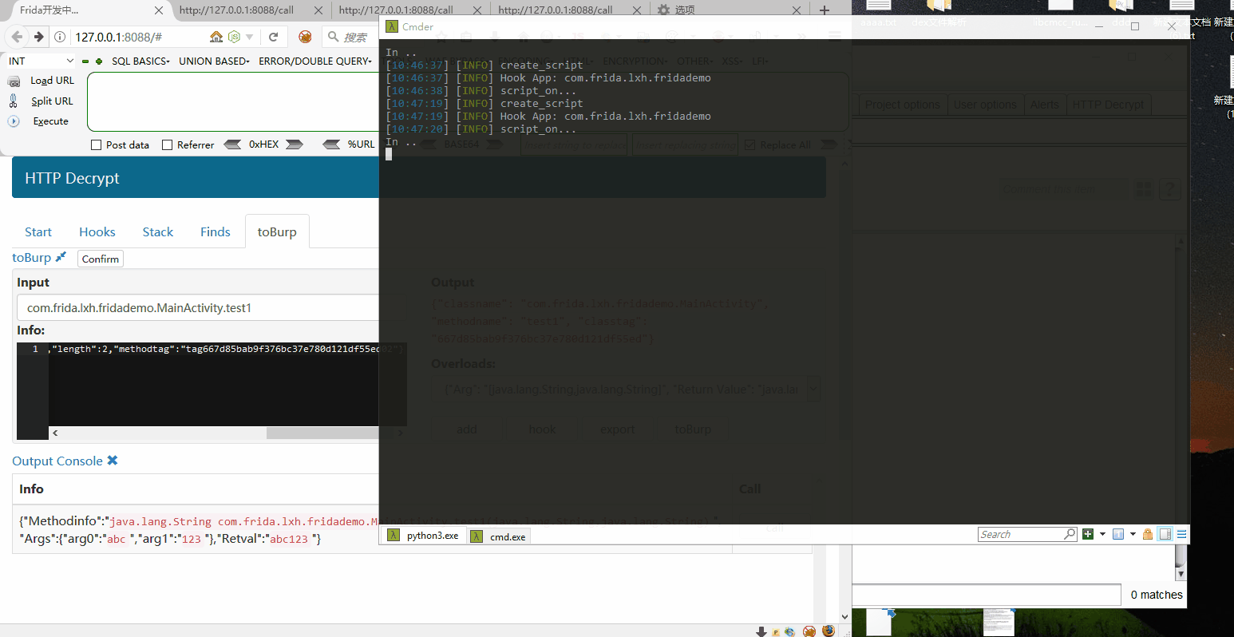This screenshot has width=1234, height=637.
Task: Select the fourth browser tab titled 选项
Action: [x=730, y=10]
